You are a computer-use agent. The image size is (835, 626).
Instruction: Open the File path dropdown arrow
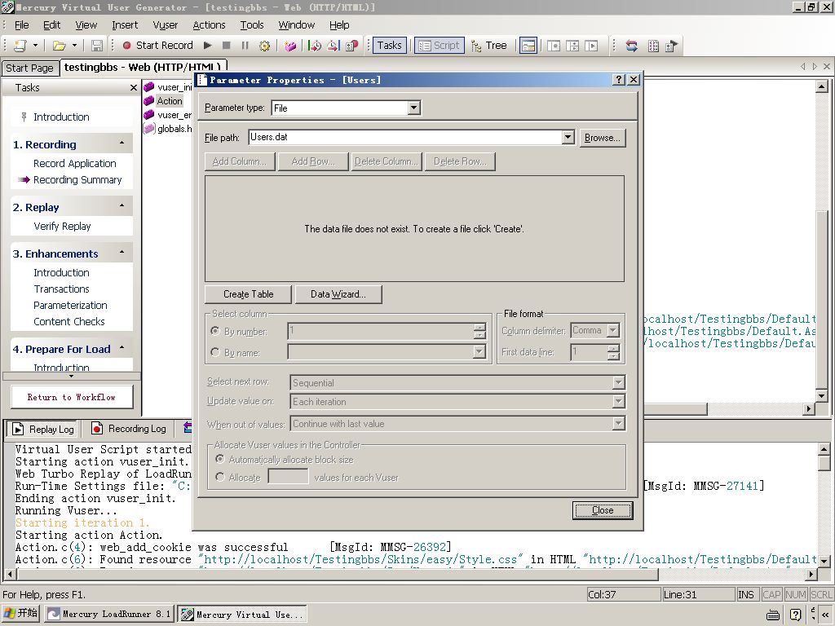568,137
